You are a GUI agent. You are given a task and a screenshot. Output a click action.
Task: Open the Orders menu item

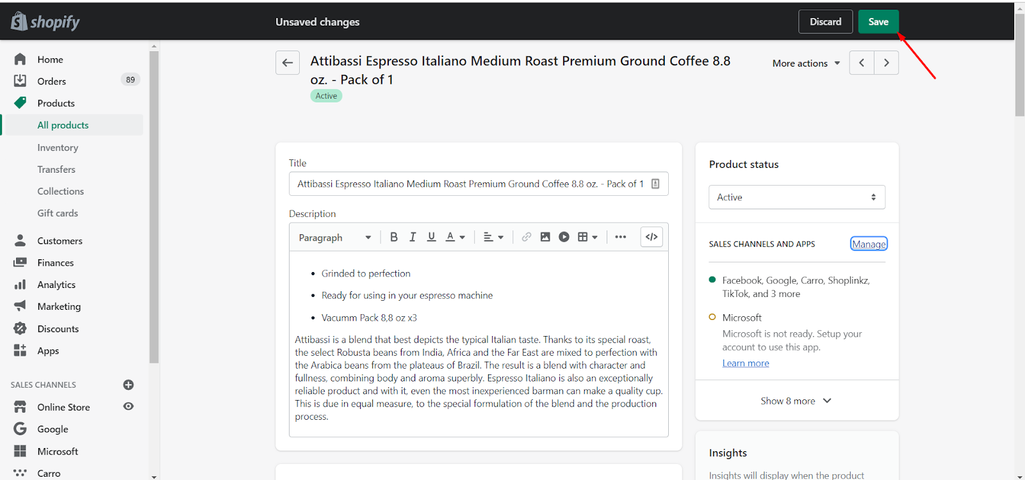click(52, 81)
